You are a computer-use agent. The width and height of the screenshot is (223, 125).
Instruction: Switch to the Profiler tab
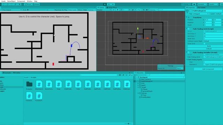tap(17, 73)
